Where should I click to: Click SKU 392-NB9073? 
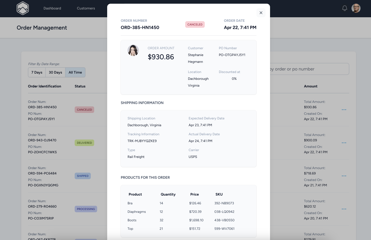click(224, 203)
